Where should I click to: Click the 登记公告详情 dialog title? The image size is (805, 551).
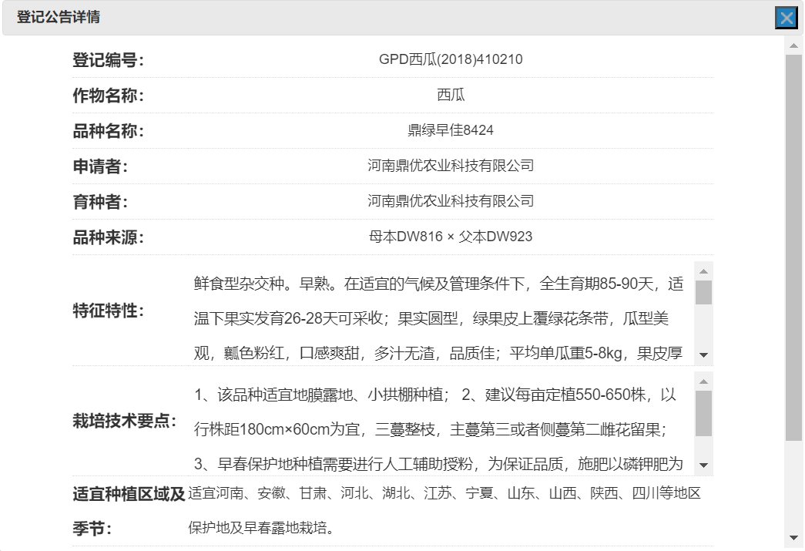point(59,17)
